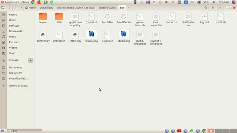Image resolution: width=237 pixels, height=133 pixels.
Task: Select the studio64.vmoptions file
Action: [x=156, y=38]
